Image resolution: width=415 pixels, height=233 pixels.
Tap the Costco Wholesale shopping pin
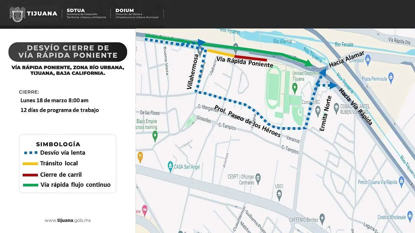coord(410,217)
